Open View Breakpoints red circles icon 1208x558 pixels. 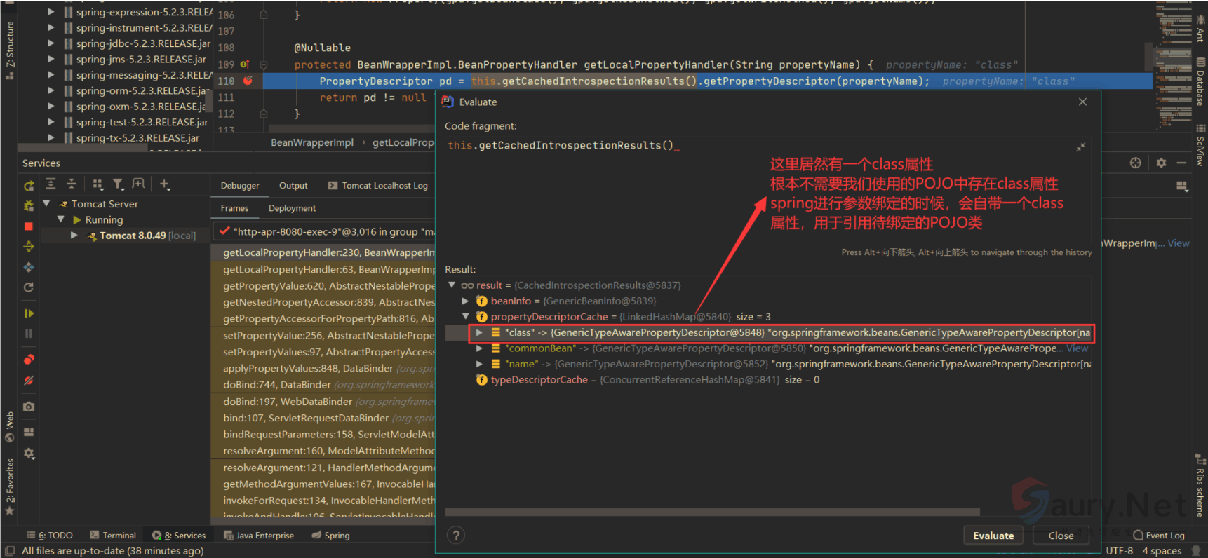[x=29, y=360]
